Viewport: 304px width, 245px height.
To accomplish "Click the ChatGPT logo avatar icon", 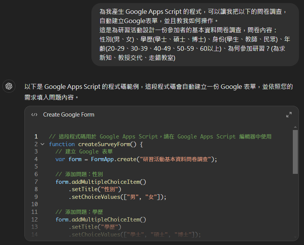I will point(9,86).
